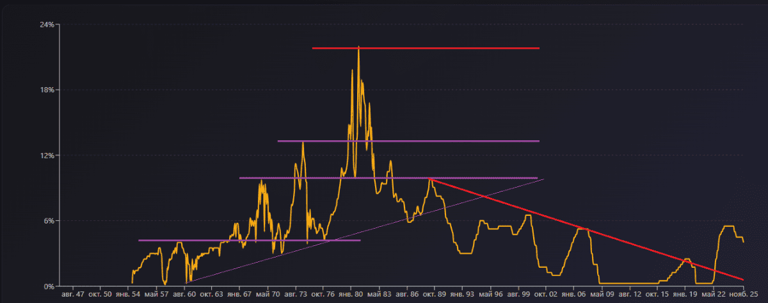Click the highest peak of the orange line
768x303 pixels.
click(359, 47)
